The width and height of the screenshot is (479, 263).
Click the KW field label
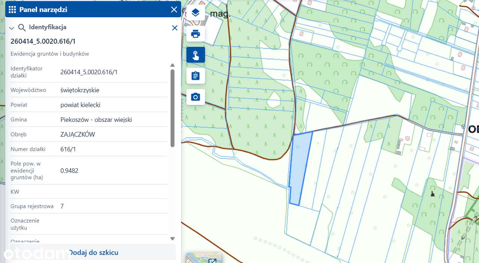(x=15, y=192)
